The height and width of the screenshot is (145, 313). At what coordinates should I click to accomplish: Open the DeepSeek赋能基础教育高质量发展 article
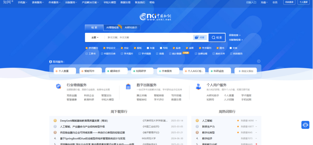click(84, 121)
